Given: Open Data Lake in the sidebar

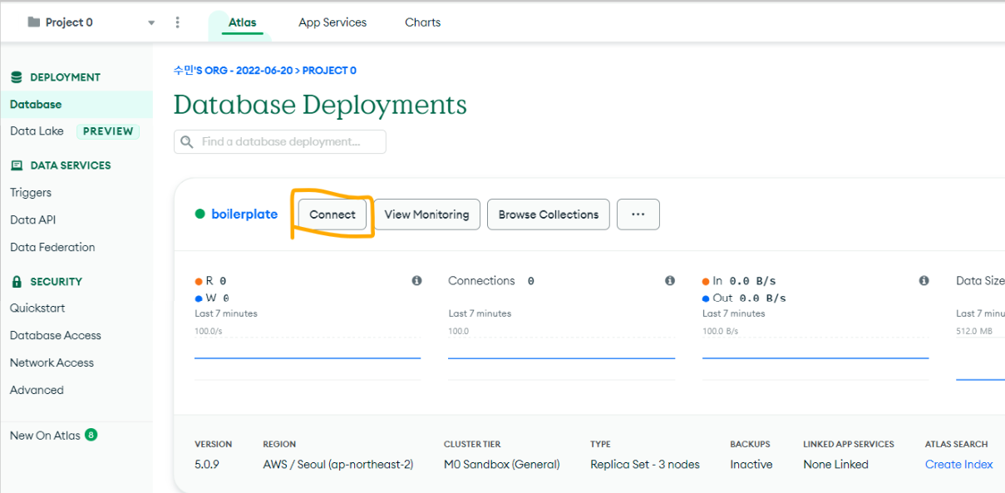Looking at the screenshot, I should tap(37, 131).
